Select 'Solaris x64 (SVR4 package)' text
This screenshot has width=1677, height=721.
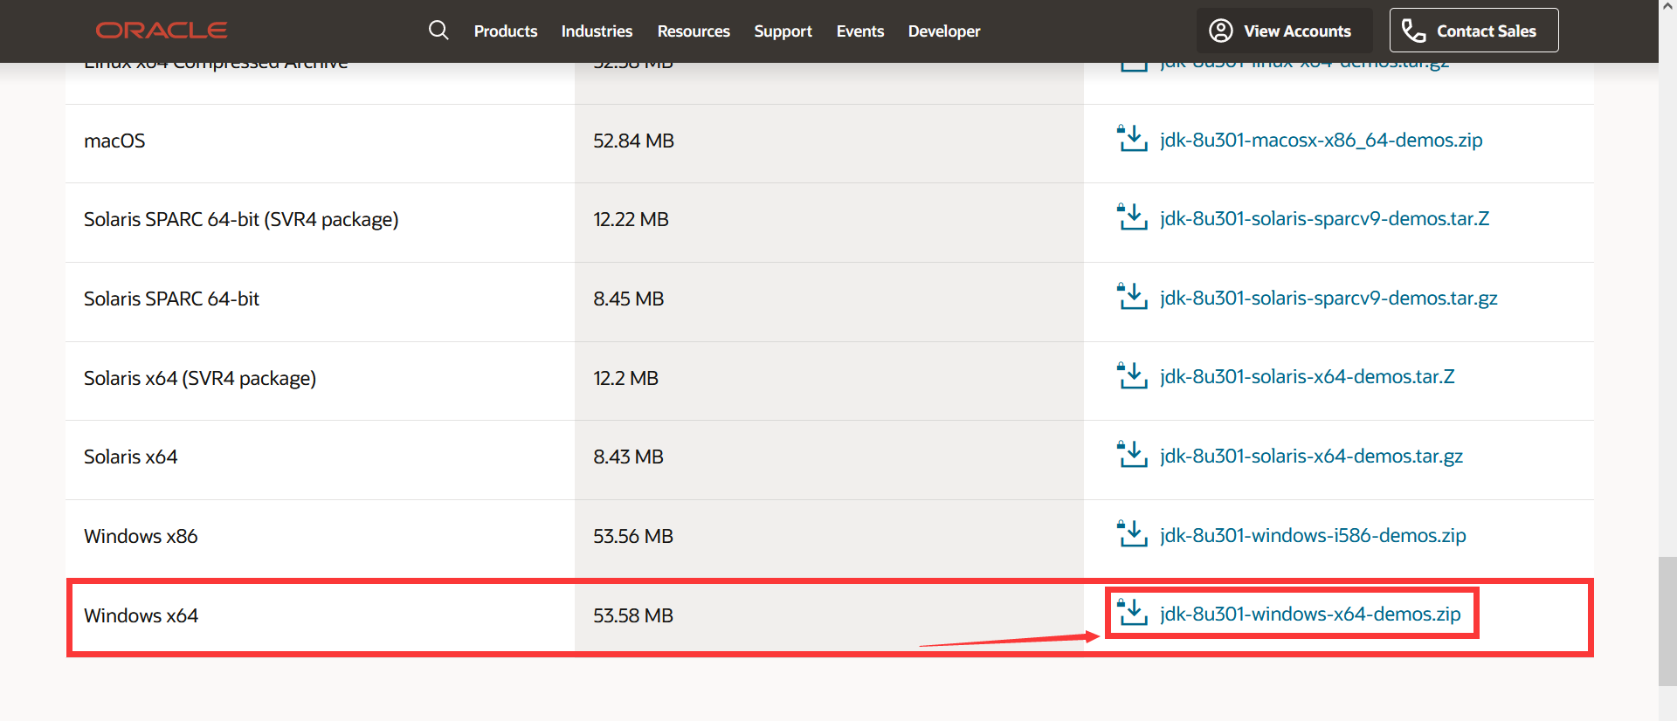[200, 378]
